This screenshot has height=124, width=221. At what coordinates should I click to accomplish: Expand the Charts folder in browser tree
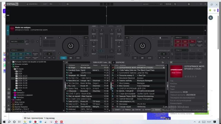(13, 90)
